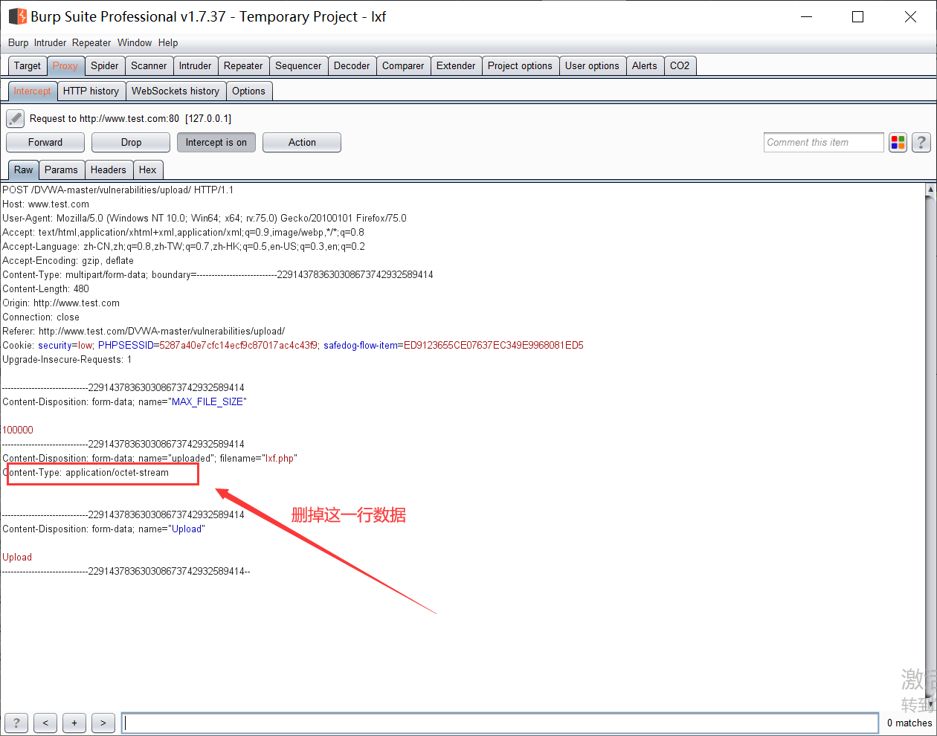Click the Comment this item field

823,143
